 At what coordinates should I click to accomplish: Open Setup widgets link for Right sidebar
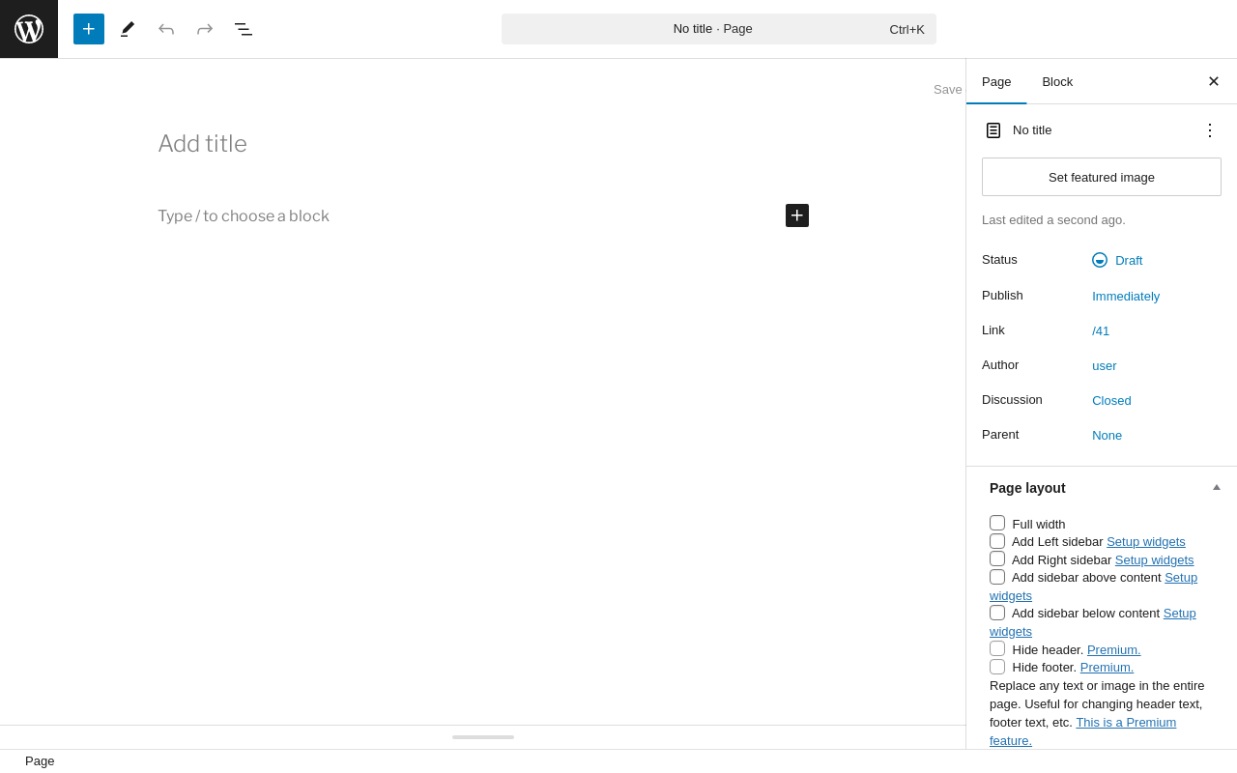tap(1155, 560)
